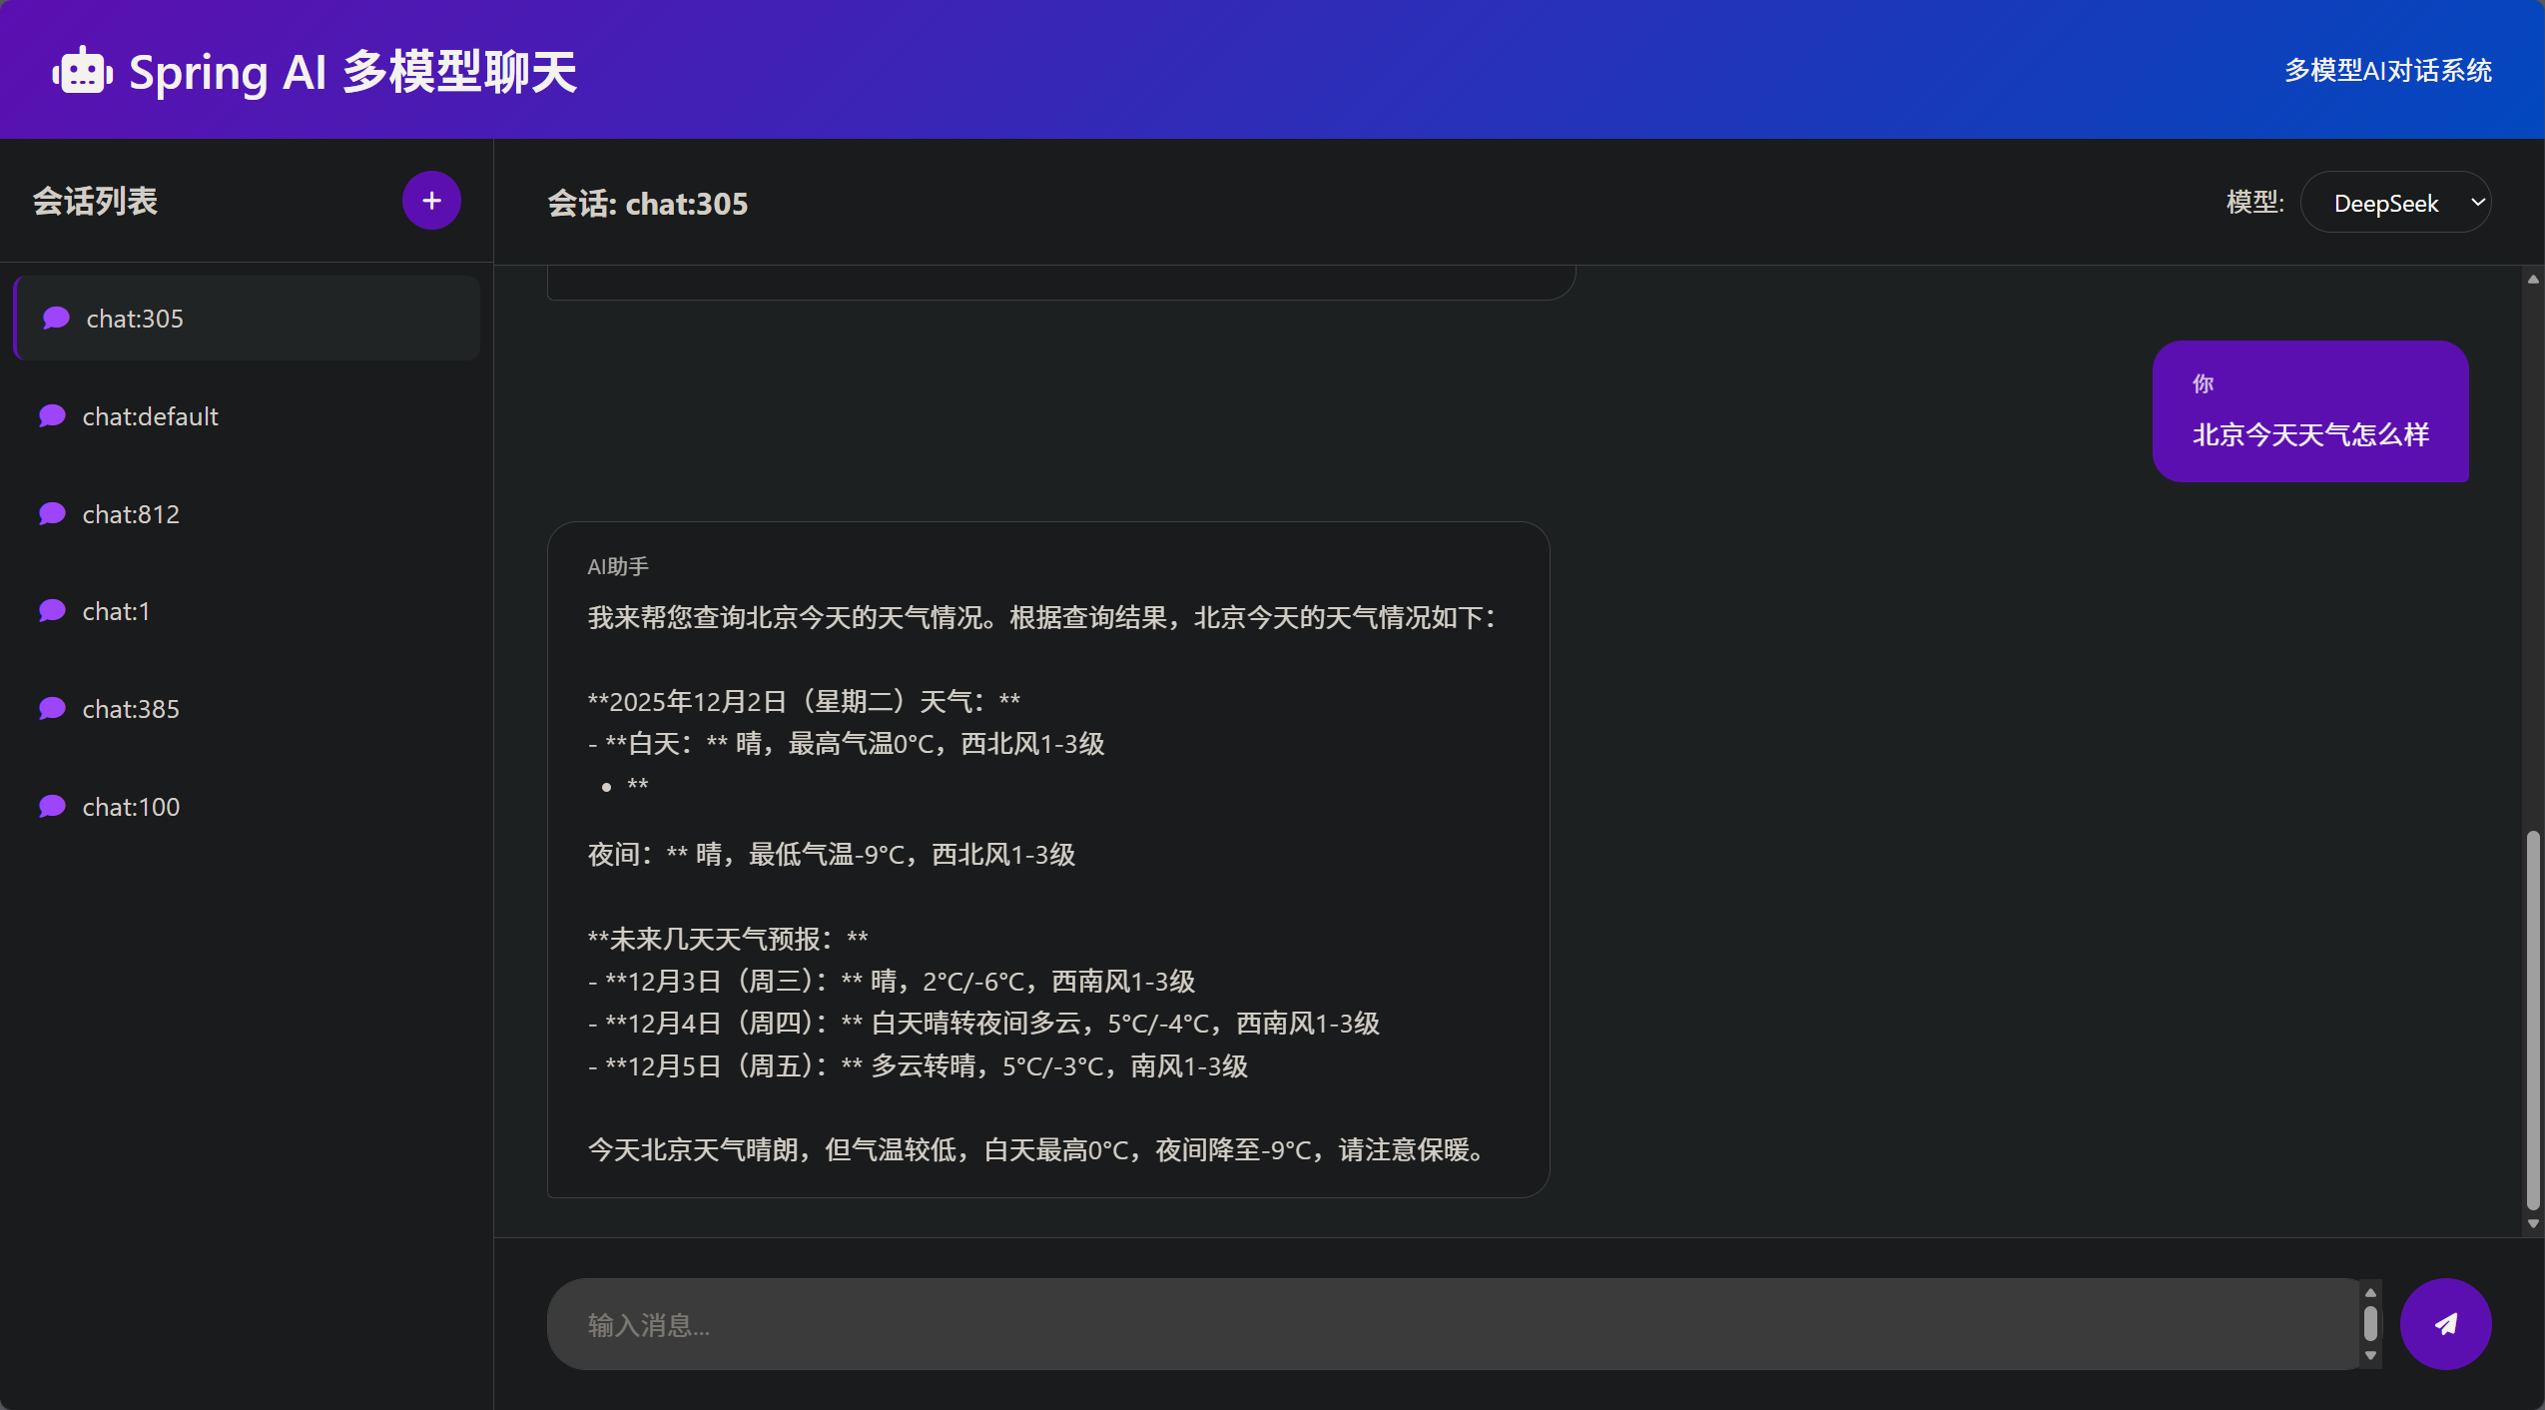Click the chat bubble icon next to chat:385
Screen dimensions: 2545x1410
52,708
